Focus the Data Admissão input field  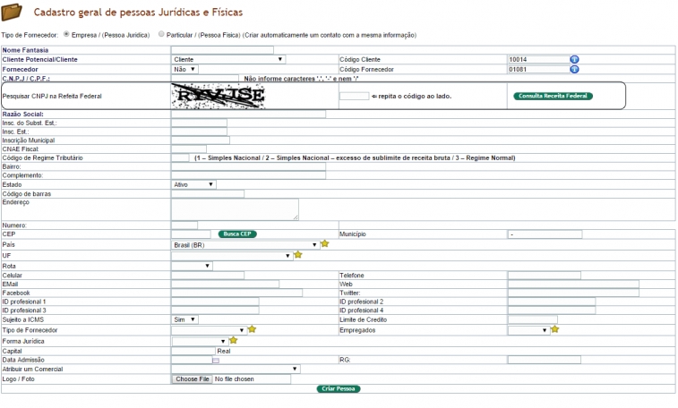pos(192,360)
